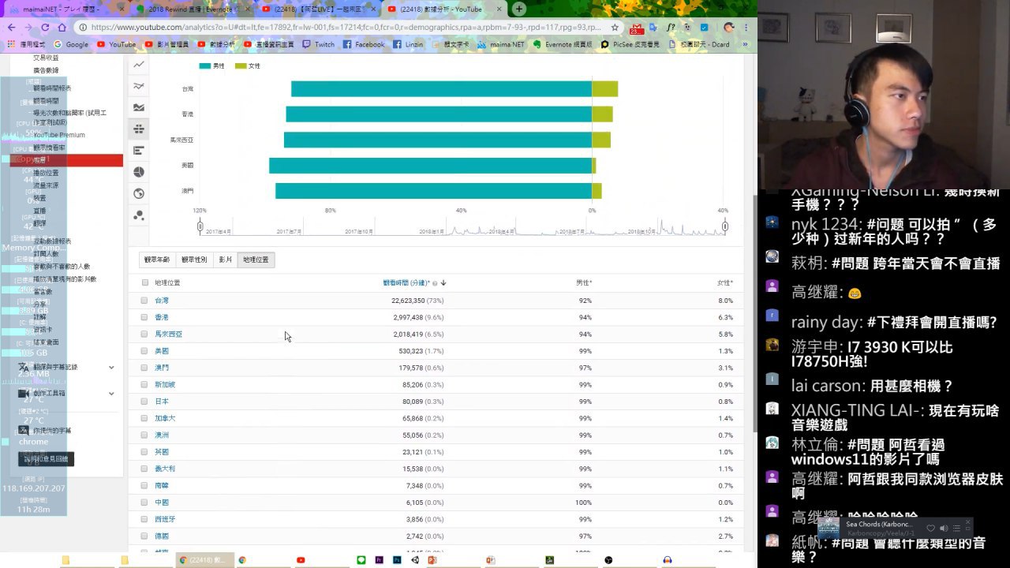1010x568 pixels.
Task: Select the bar comparison chart icon
Action: pyautogui.click(x=139, y=129)
